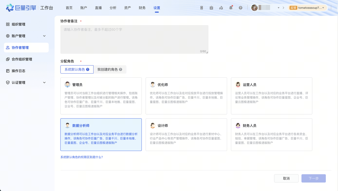Open the user name dropdown arrow
Viewport: 338px width, 191px height.
[x=278, y=8]
